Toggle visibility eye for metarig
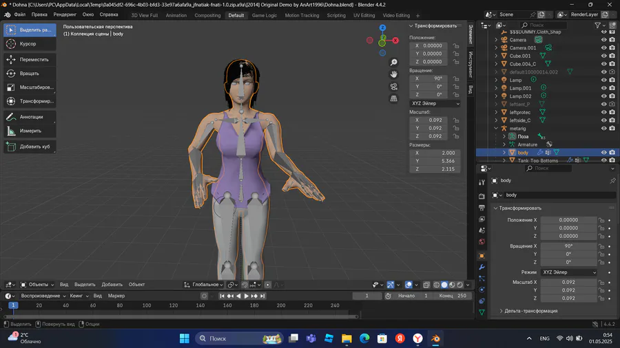Viewport: 620px width, 348px height. 603,128
